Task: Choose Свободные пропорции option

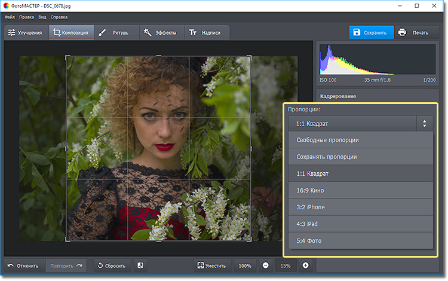Action: pyautogui.click(x=361, y=140)
